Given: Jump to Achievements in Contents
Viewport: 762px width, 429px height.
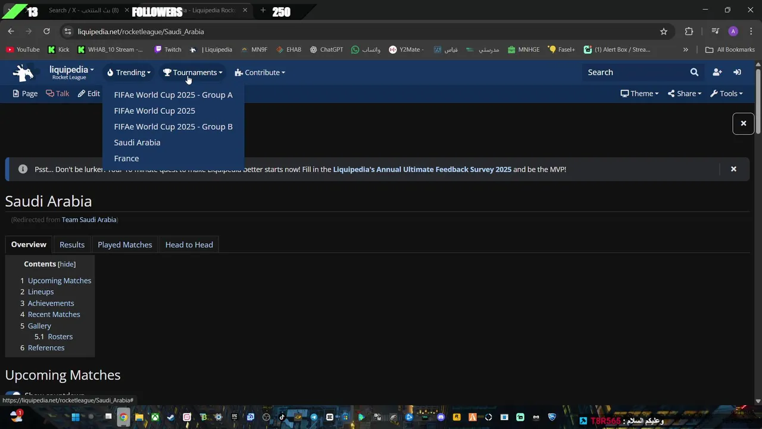Looking at the screenshot, I should click(51, 303).
